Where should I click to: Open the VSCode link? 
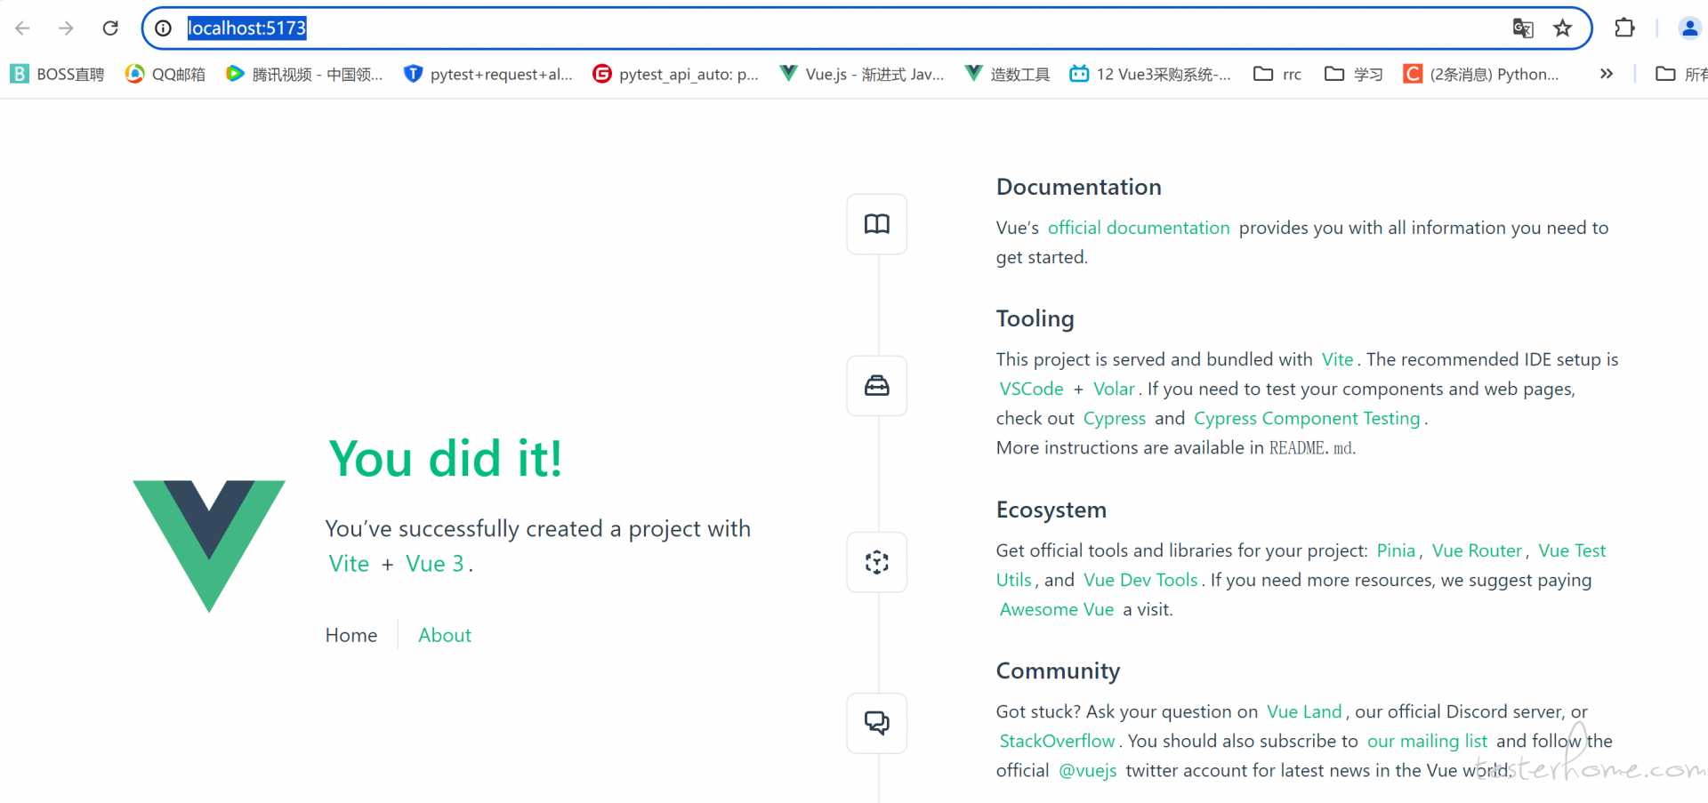[1031, 389]
